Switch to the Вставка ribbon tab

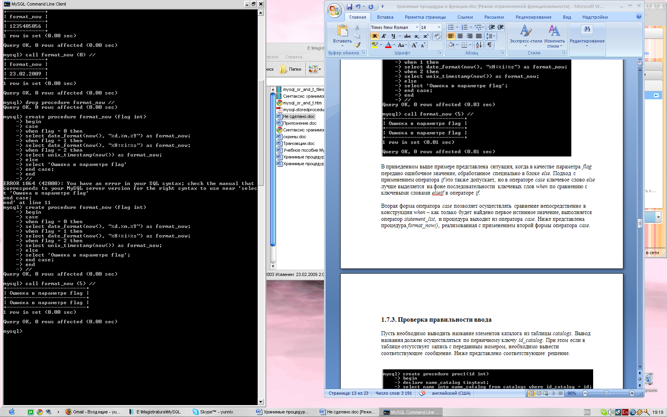click(x=385, y=17)
